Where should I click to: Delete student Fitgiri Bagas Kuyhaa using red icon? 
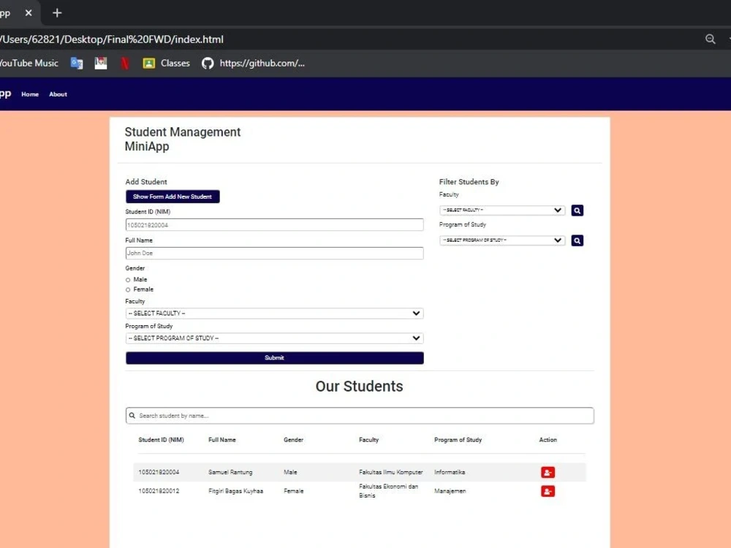548,491
